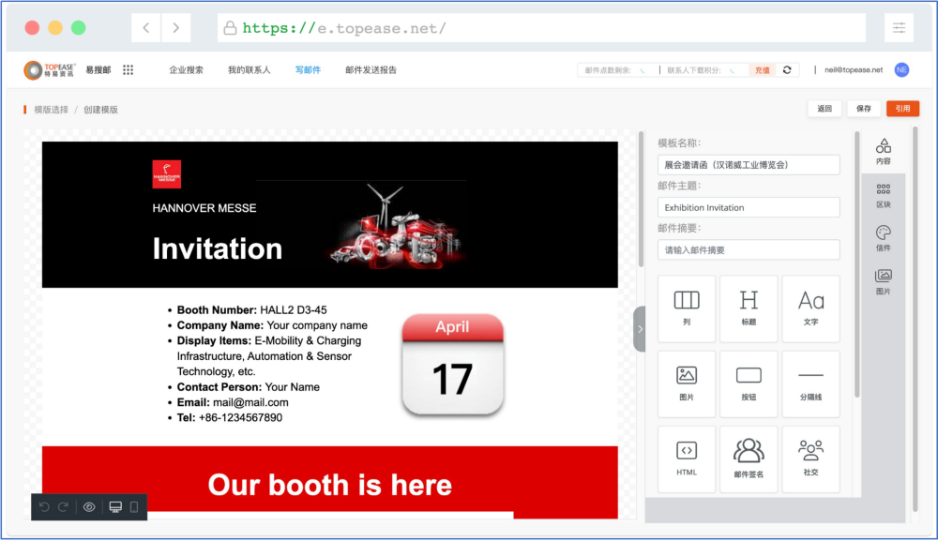This screenshot has width=938, height=541.
Task: Refresh the points balance
Action: (787, 70)
